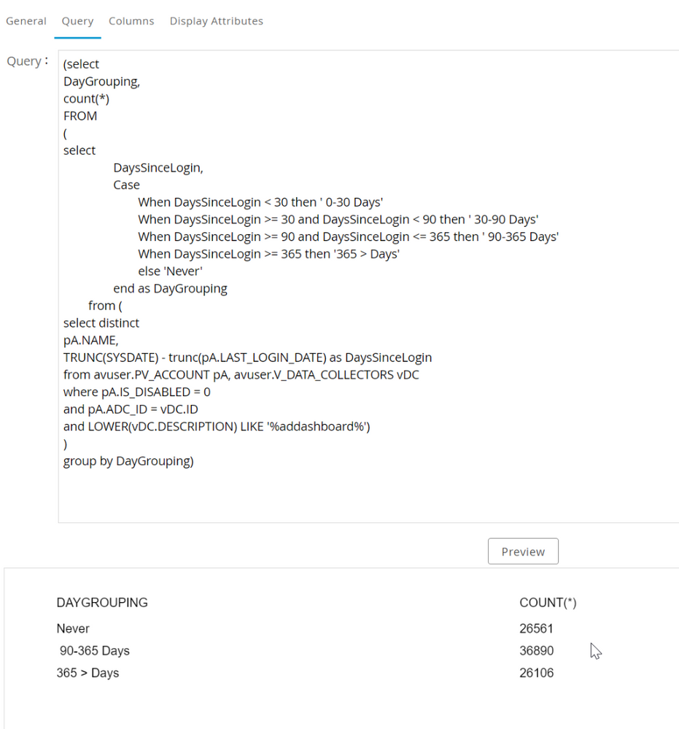This screenshot has height=729, width=679.
Task: Open the Columns tab
Action: click(131, 21)
